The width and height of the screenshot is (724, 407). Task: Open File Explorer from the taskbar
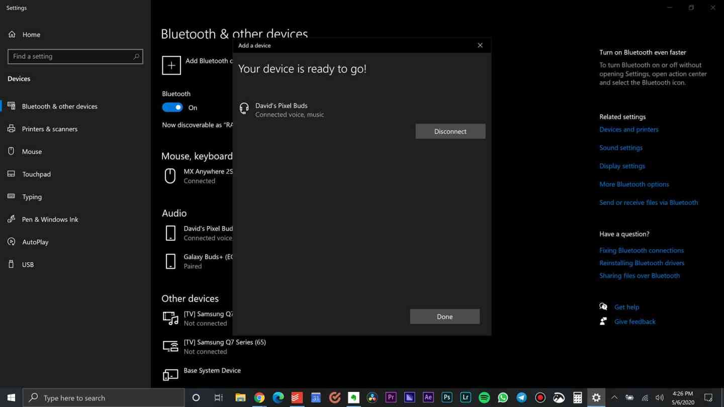[240, 397]
